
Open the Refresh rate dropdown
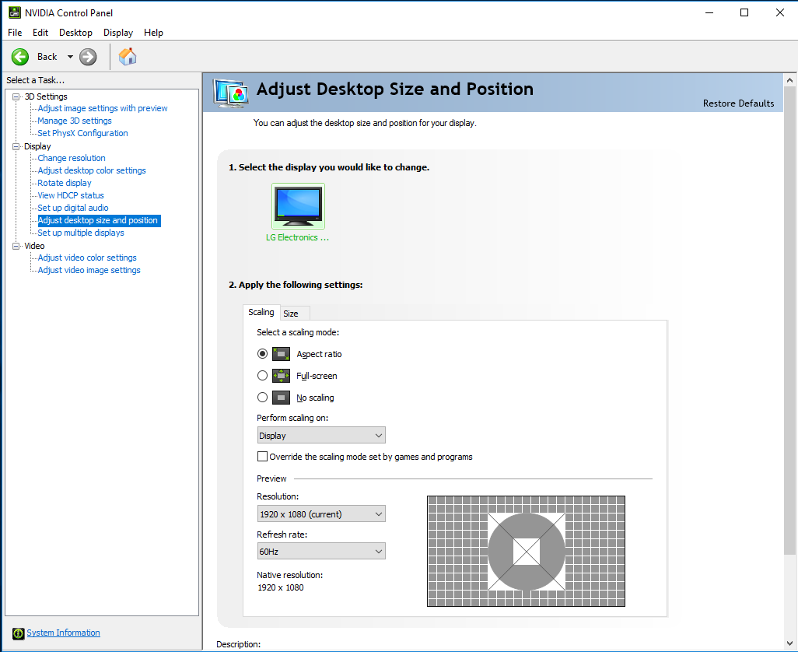[320, 552]
